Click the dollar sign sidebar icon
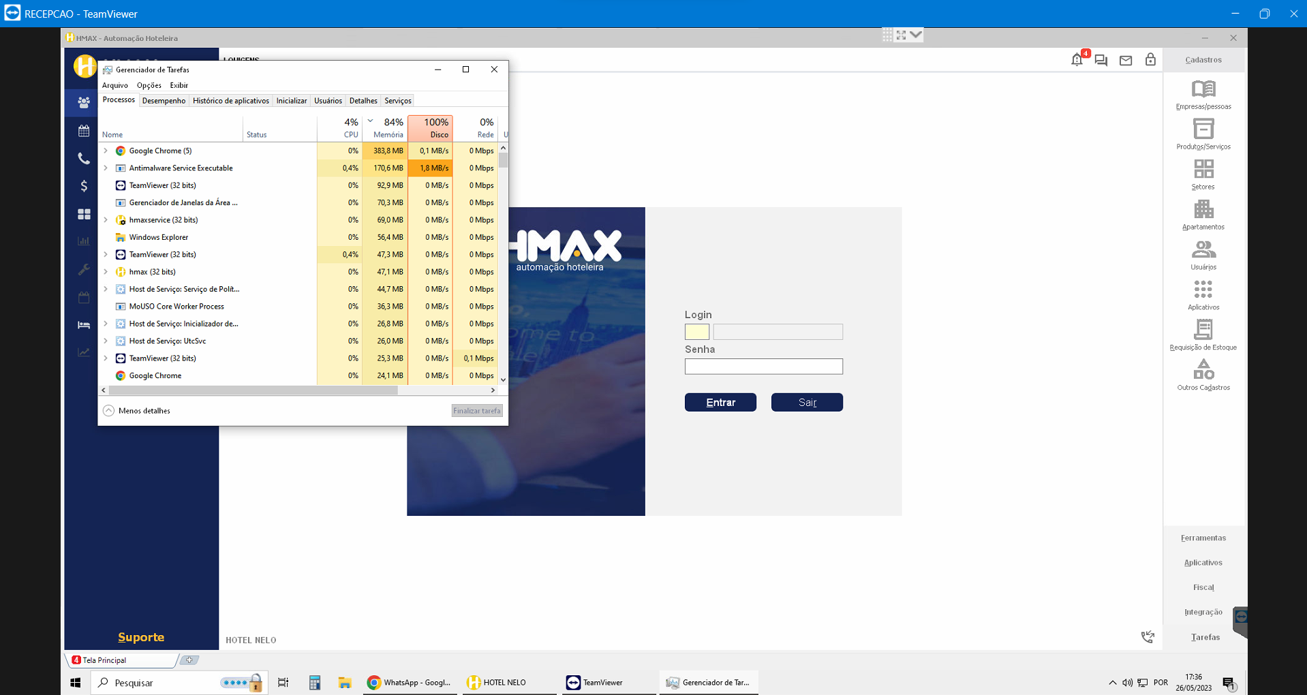 click(x=84, y=186)
